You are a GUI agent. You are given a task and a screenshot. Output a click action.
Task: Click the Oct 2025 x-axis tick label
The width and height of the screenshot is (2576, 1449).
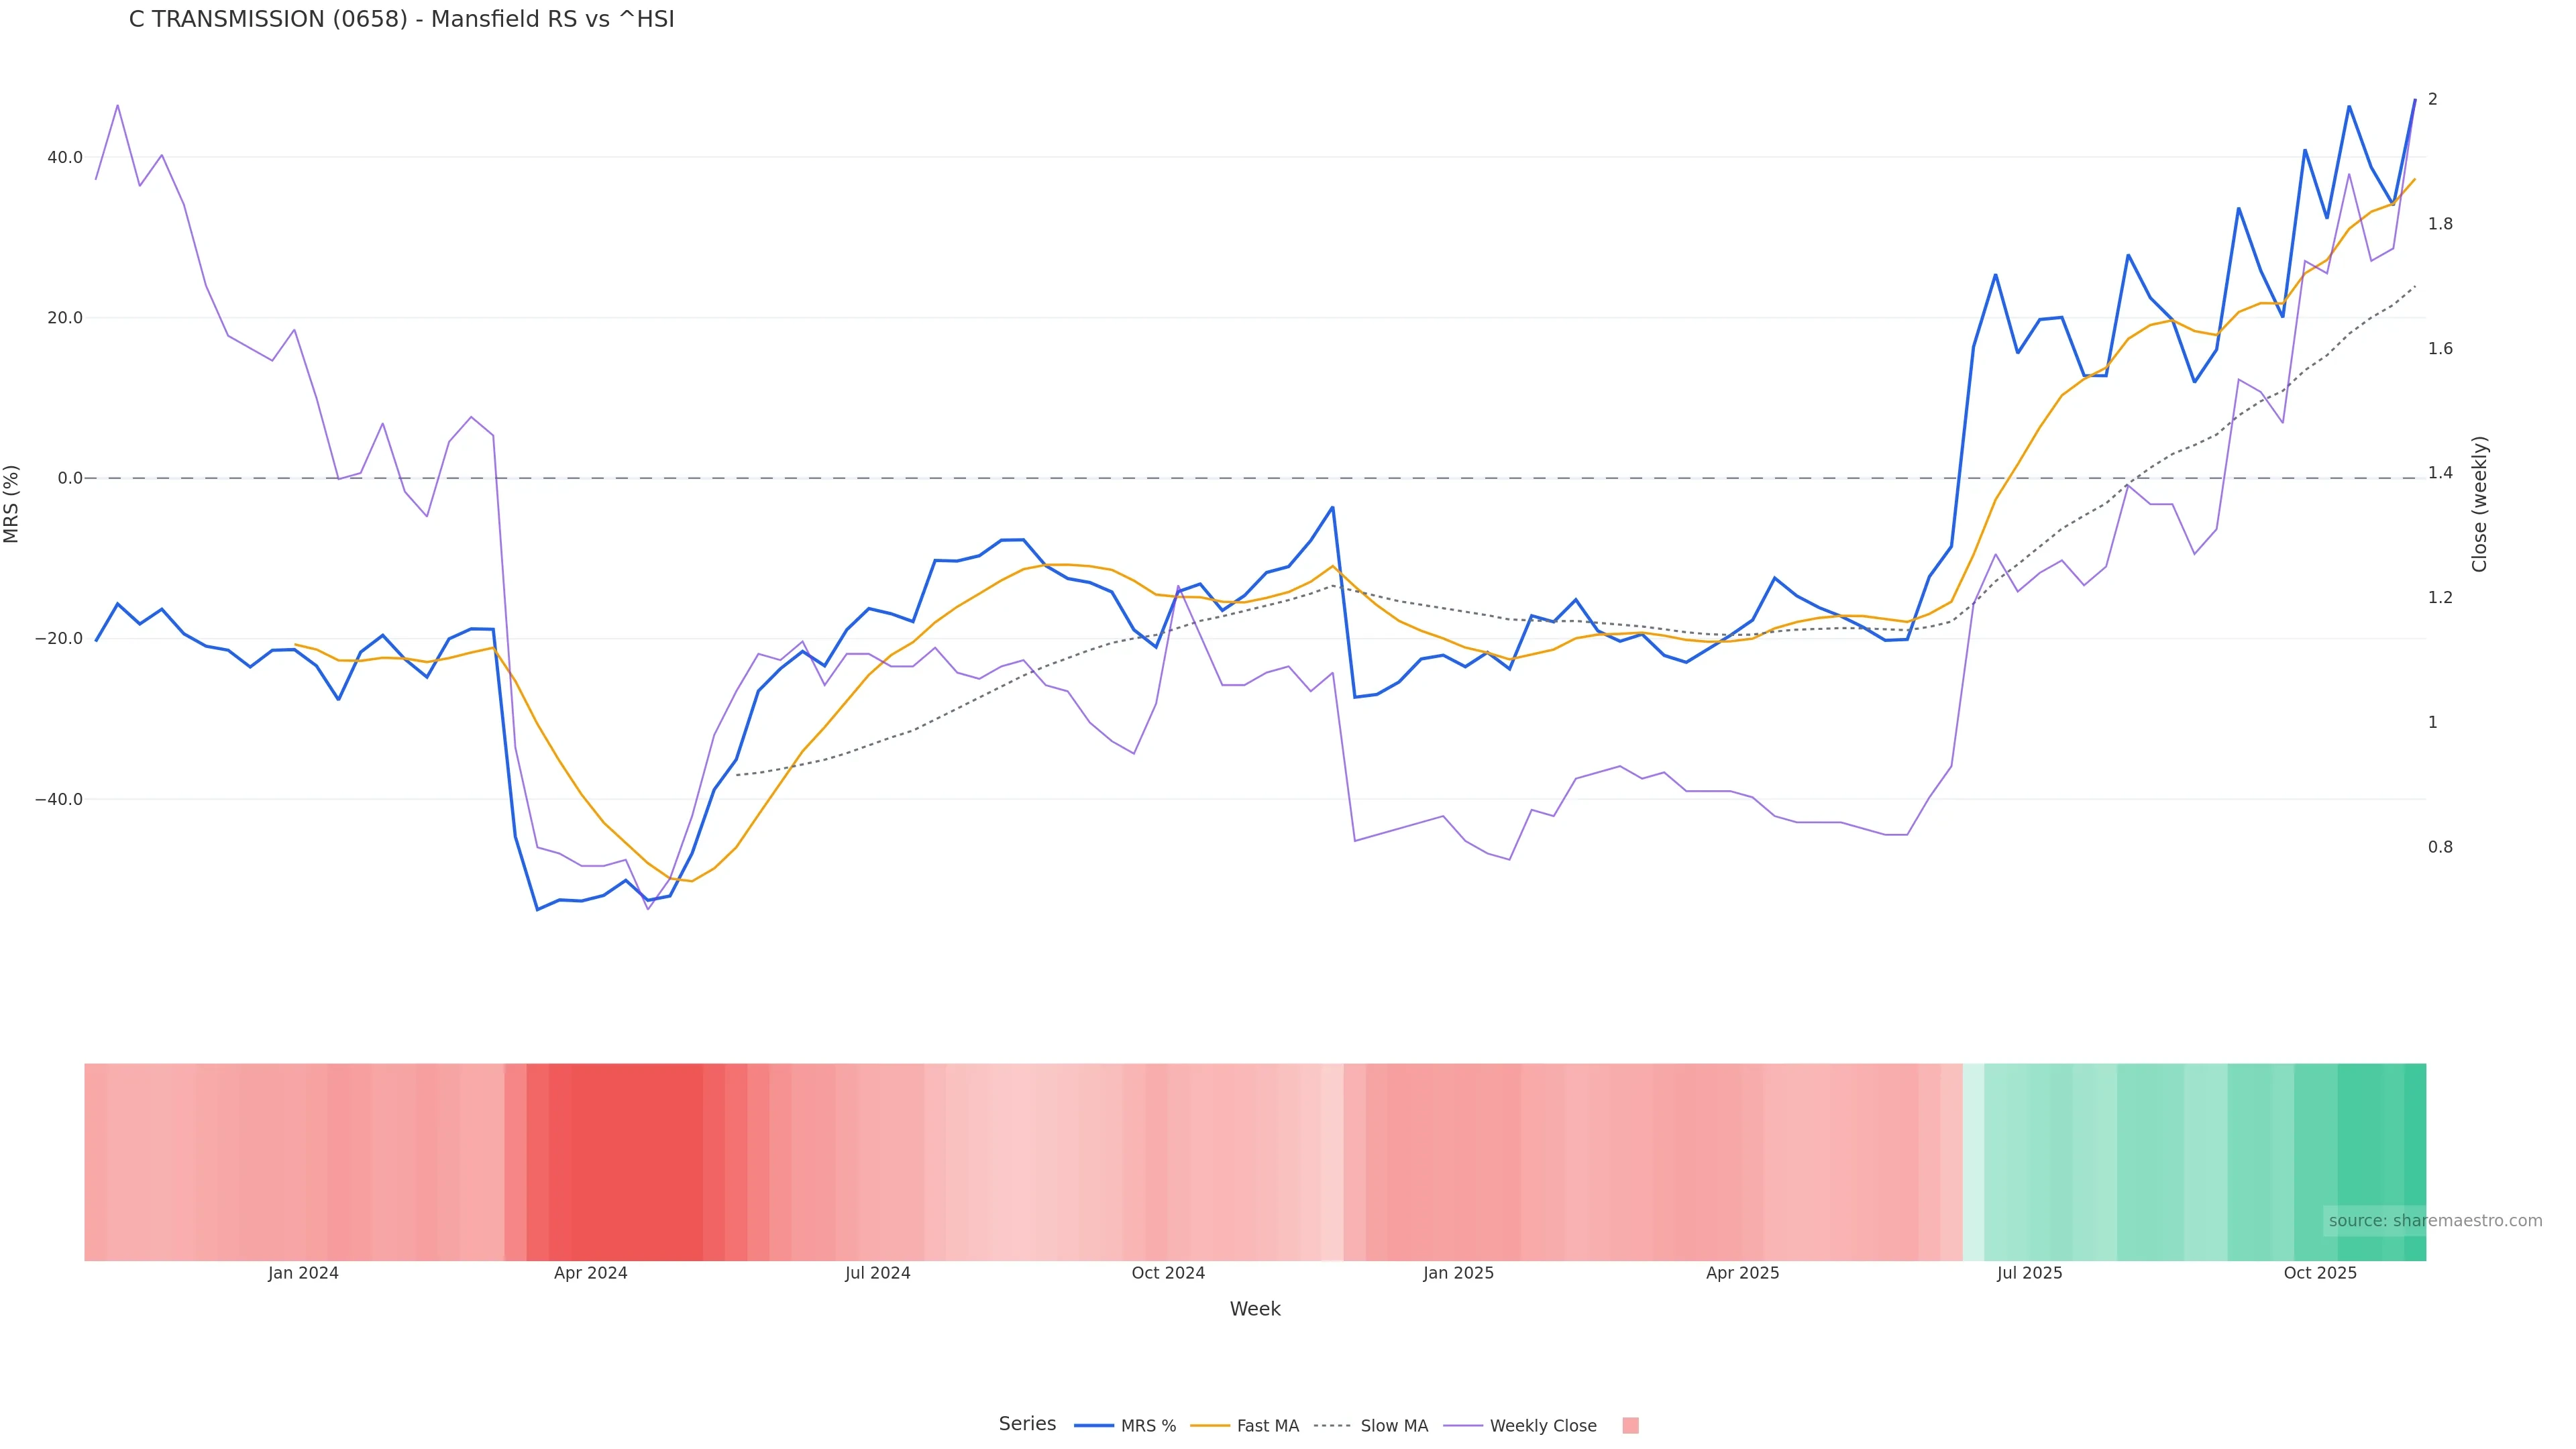[2319, 1273]
